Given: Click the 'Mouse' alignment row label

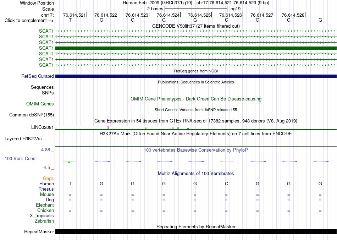Looking at the screenshot, I should coord(47,195).
